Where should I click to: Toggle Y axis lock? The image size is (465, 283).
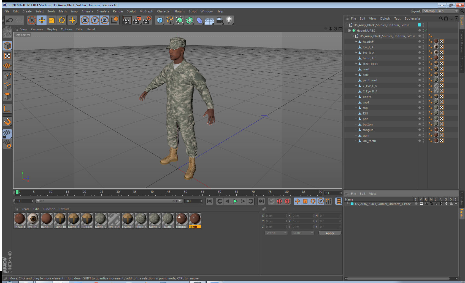[95, 20]
